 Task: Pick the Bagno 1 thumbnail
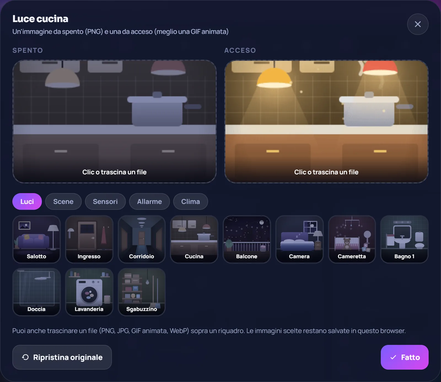pos(404,239)
